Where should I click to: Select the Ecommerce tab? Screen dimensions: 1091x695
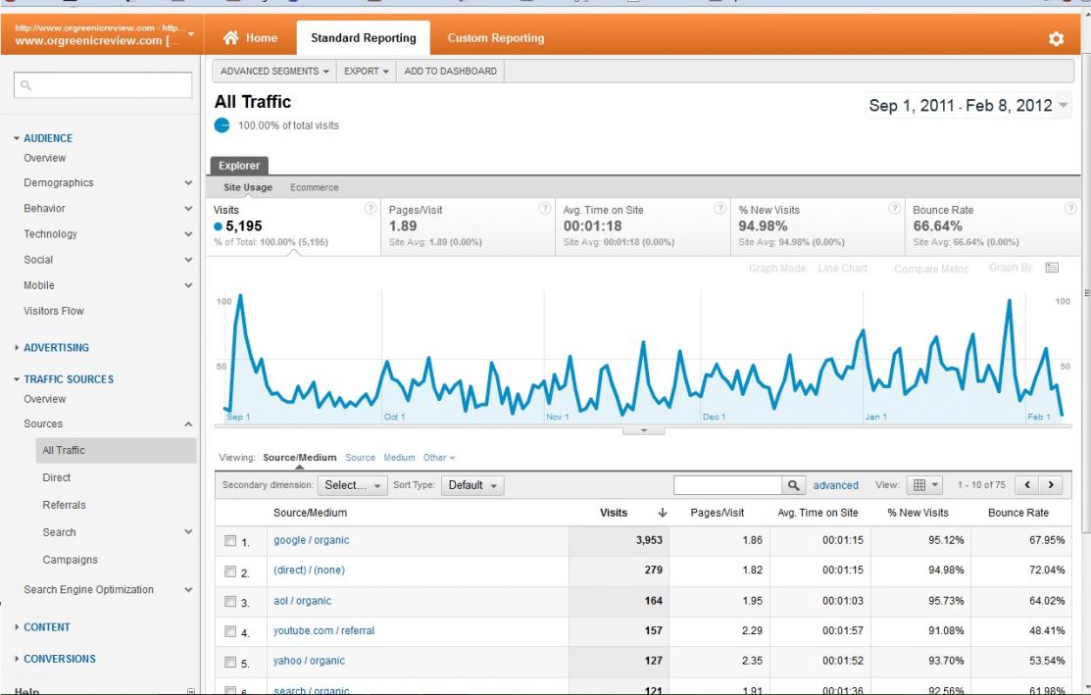coord(315,187)
